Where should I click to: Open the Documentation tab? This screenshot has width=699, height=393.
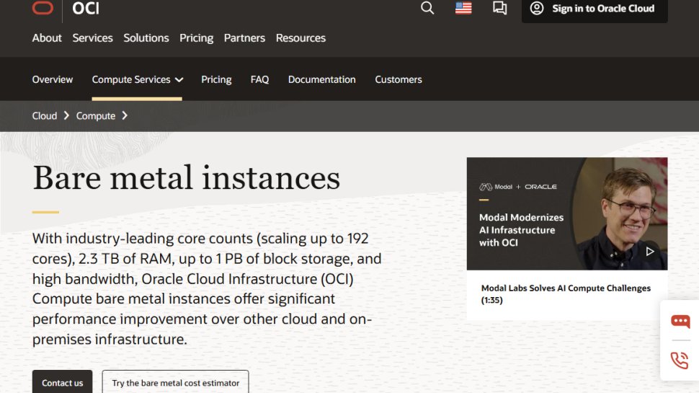322,79
